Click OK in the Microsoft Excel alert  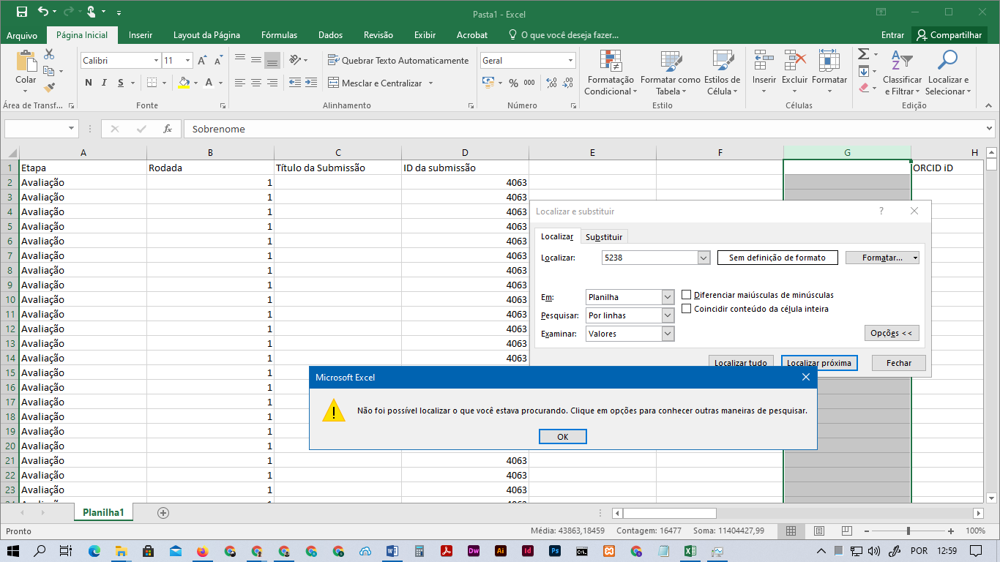pos(562,436)
